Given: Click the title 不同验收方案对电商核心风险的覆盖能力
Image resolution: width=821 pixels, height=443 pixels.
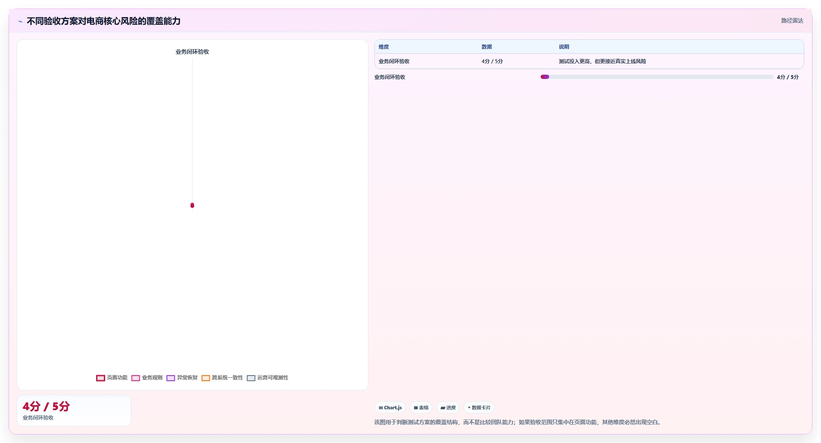Looking at the screenshot, I should point(104,21).
